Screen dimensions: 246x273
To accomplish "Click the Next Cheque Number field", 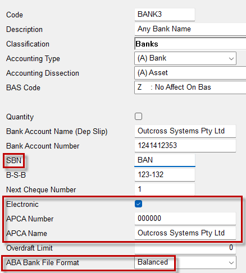I will pos(165,189).
